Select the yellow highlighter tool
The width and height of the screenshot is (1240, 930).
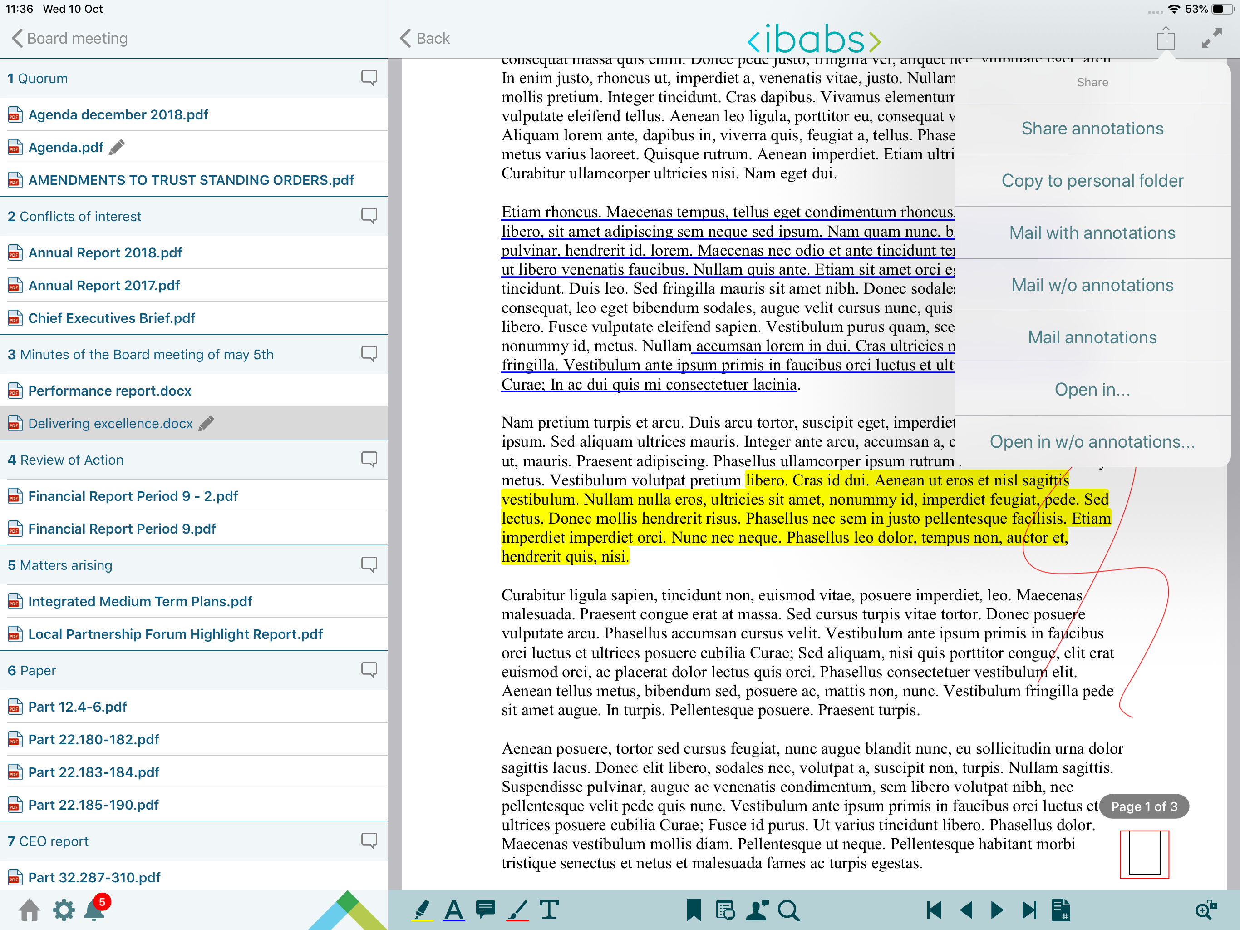422,910
